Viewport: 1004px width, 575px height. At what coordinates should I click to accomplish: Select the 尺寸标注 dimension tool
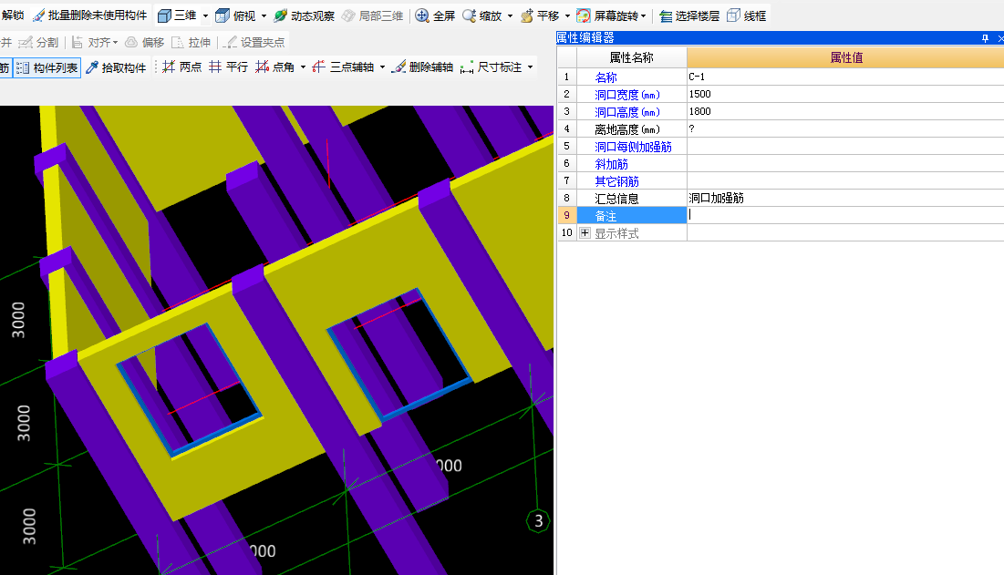(492, 67)
